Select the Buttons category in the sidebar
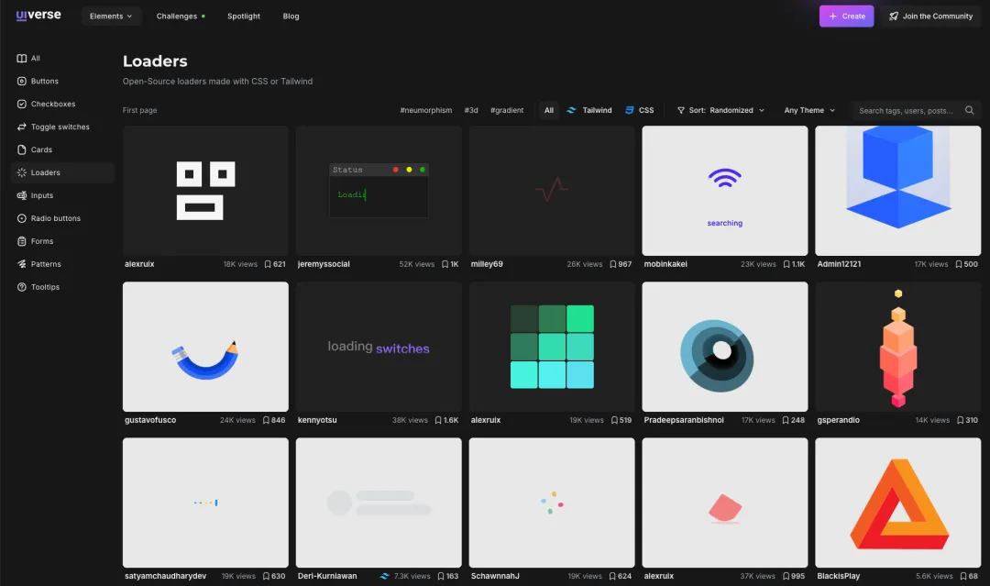The height and width of the screenshot is (586, 990). coord(43,81)
